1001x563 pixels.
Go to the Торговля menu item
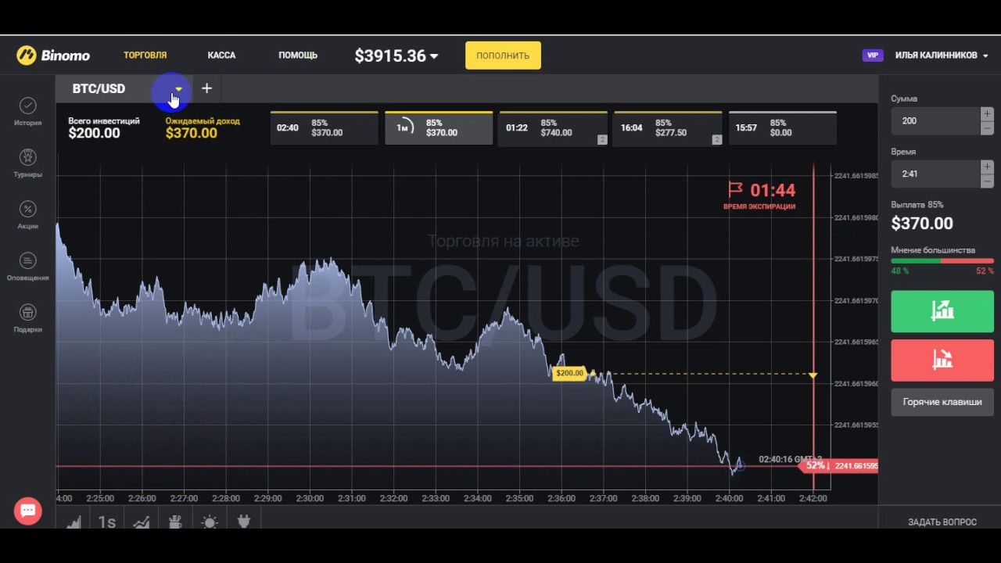145,56
